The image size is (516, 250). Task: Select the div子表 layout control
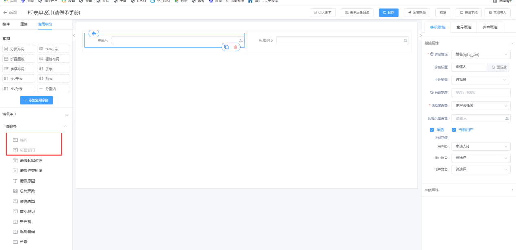pos(19,78)
